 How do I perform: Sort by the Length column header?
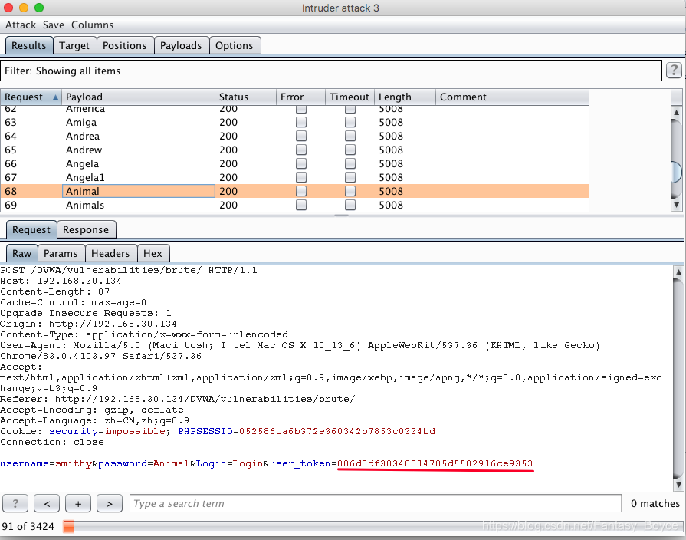[x=405, y=97]
